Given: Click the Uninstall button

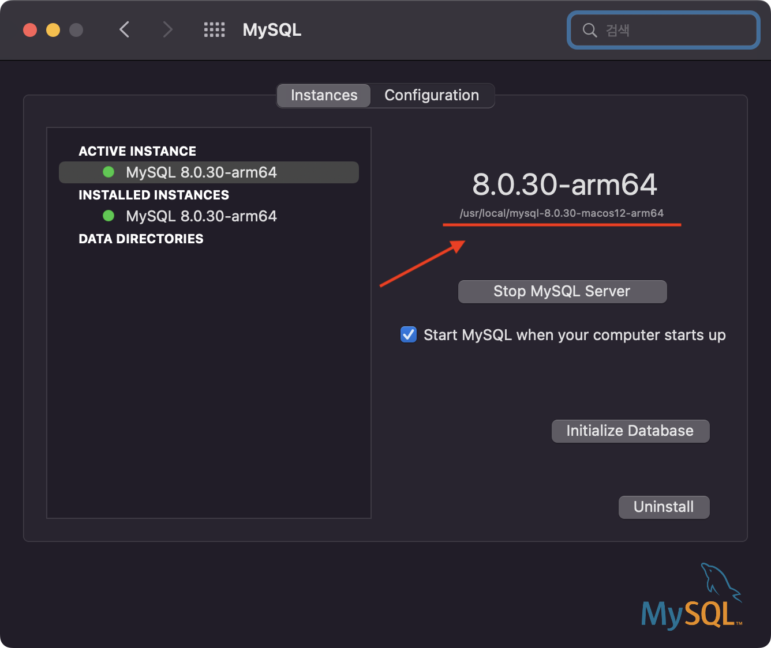Looking at the screenshot, I should coord(664,507).
